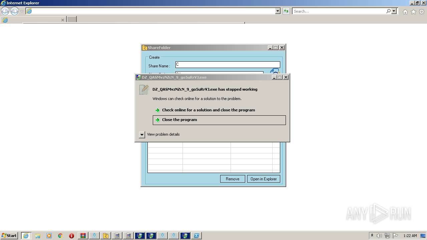Open the IE Tools gear icon
427x240 pixels.
point(422,12)
